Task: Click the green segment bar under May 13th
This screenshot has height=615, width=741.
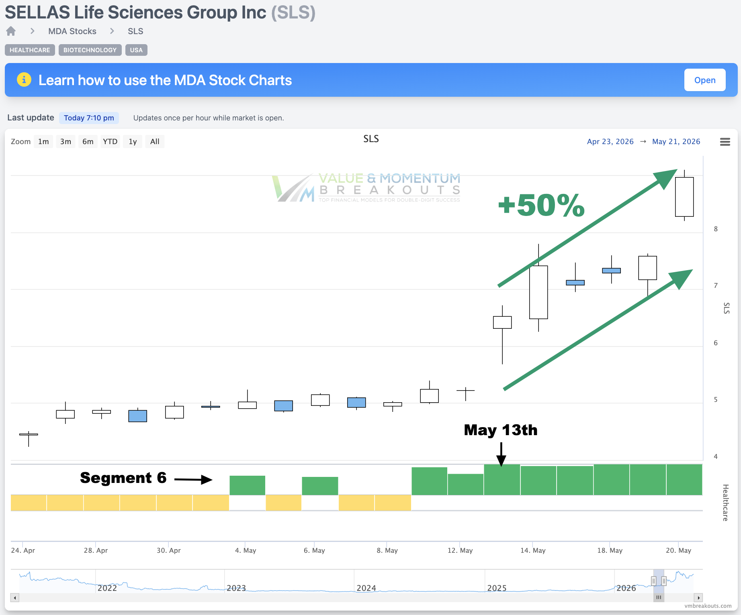Action: (x=502, y=480)
